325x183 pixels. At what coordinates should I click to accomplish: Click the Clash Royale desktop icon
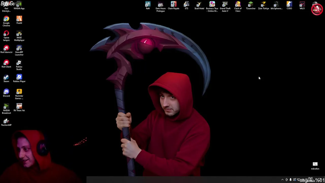[x=173, y=5]
